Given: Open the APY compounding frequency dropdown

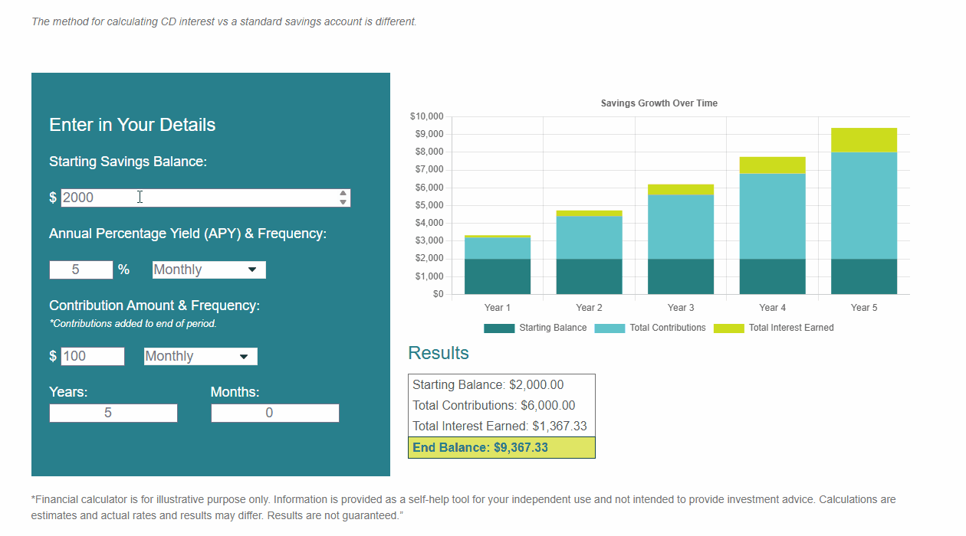Looking at the screenshot, I should tap(209, 270).
